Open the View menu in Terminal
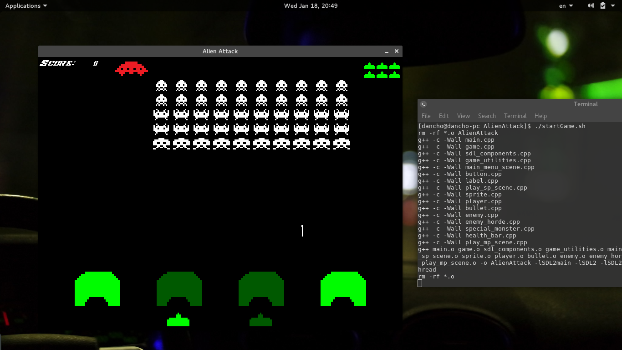 pos(464,116)
